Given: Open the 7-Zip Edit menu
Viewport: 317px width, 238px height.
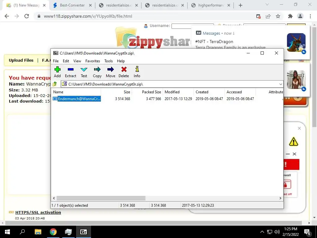Looking at the screenshot, I should [x=66, y=61].
